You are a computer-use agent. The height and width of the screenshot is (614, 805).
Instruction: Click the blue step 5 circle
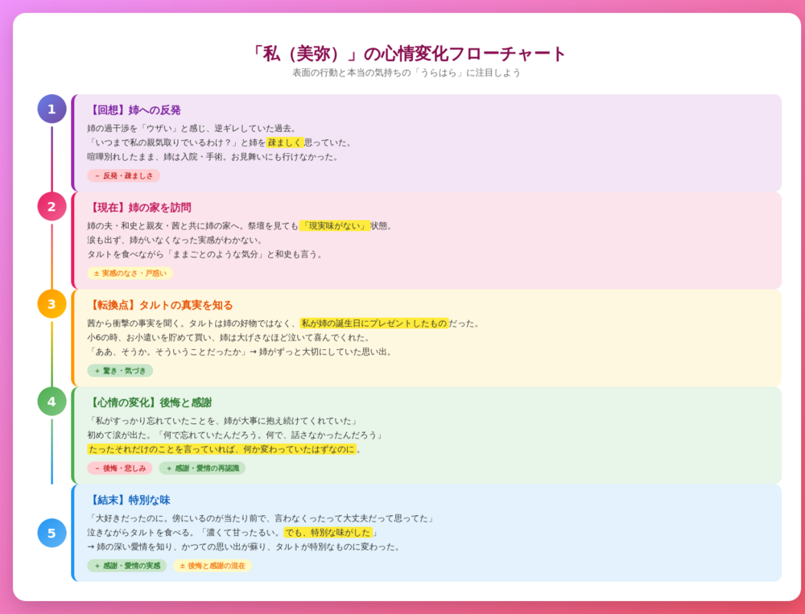pyautogui.click(x=52, y=533)
